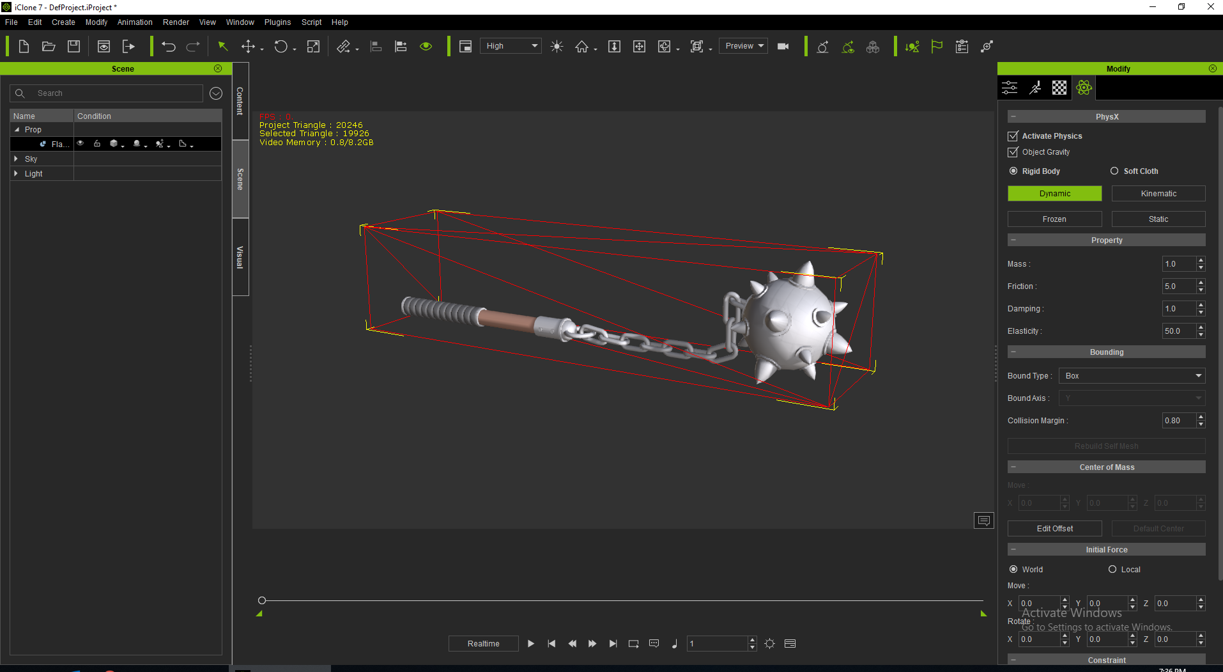Click the Realtime button
1223x672 pixels.
(x=483, y=644)
